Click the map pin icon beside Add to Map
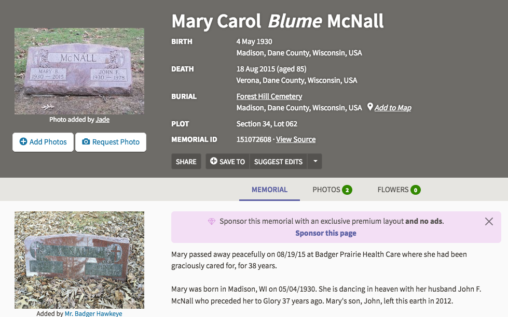This screenshot has height=317, width=508. [x=370, y=107]
